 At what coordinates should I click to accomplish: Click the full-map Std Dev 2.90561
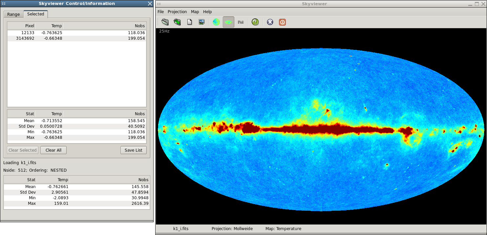(60, 192)
